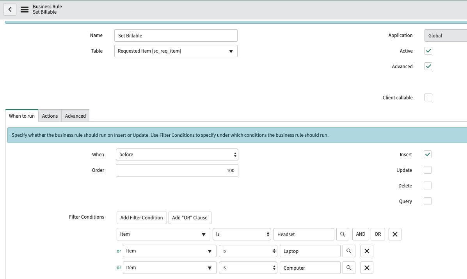
Task: Open the hamburger context menu icon
Action: pyautogui.click(x=25, y=9)
